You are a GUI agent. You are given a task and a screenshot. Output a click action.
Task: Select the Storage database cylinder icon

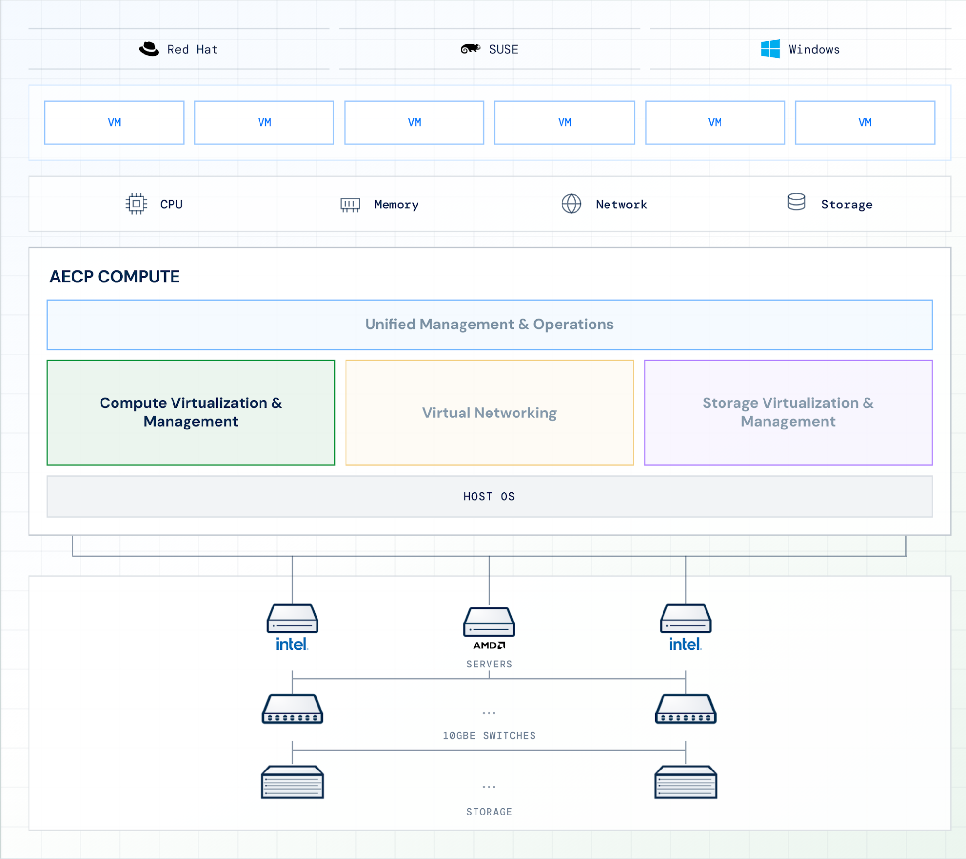[x=796, y=202]
